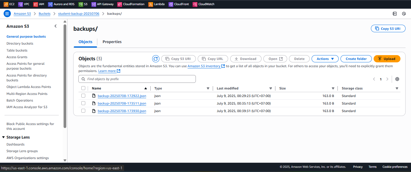Go to previous page arrow in pagination
The height and width of the screenshot is (172, 411).
374,79
